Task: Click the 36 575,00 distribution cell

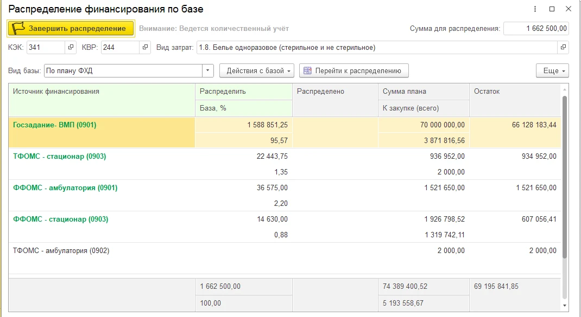Action: tap(244, 188)
